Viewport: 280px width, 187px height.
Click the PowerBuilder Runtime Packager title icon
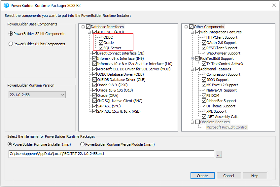click(6, 5)
